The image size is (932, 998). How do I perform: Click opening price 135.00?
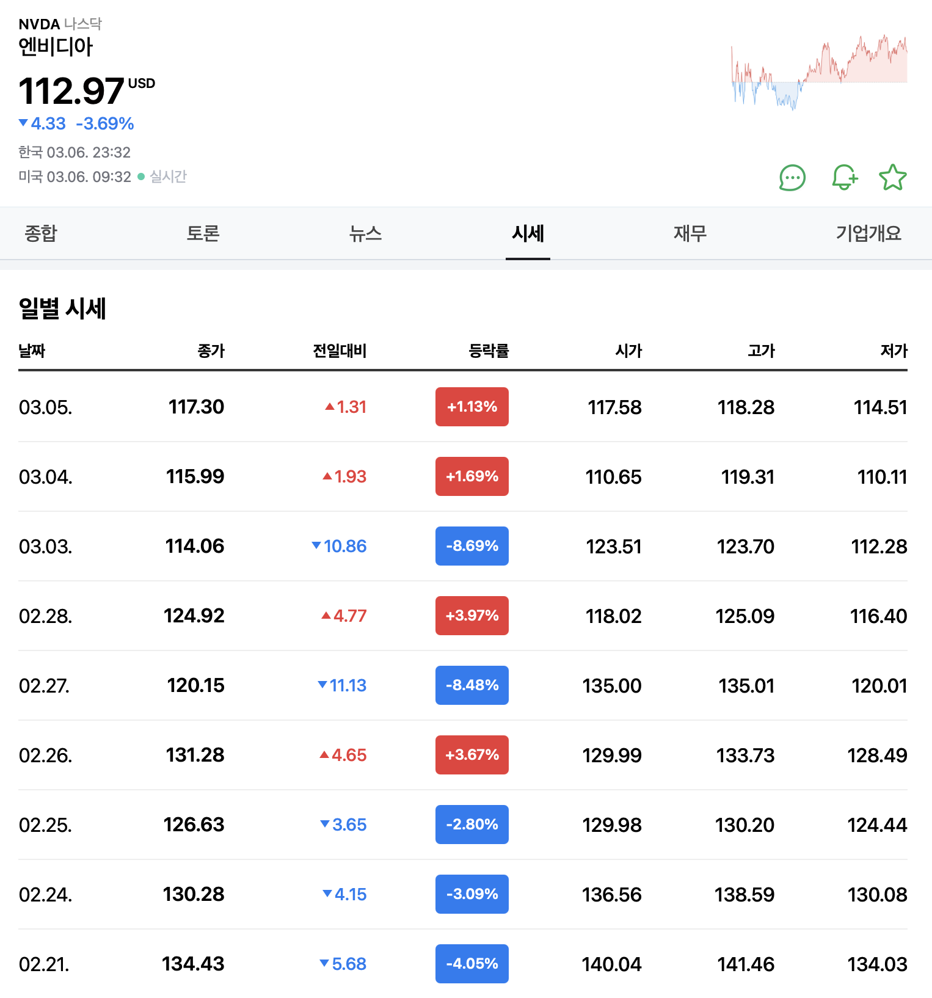click(612, 686)
